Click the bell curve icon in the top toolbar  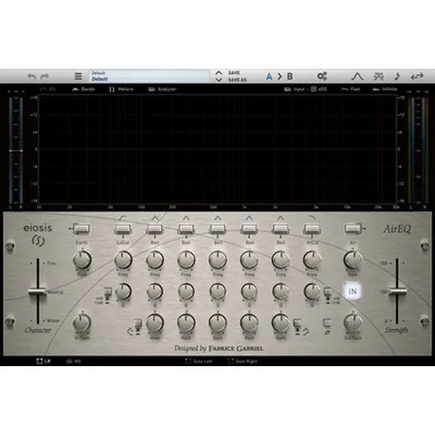pyautogui.click(x=357, y=76)
